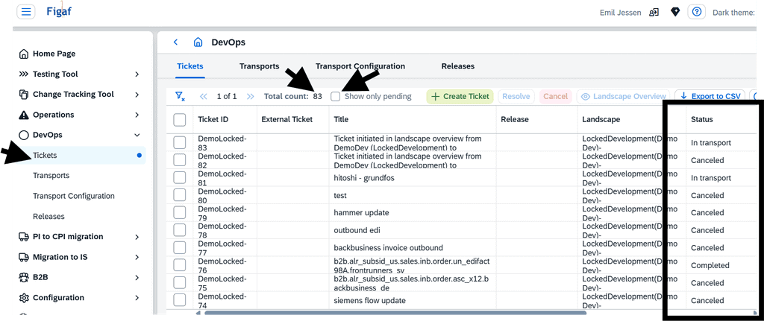Click the Create Ticket button

(x=460, y=96)
